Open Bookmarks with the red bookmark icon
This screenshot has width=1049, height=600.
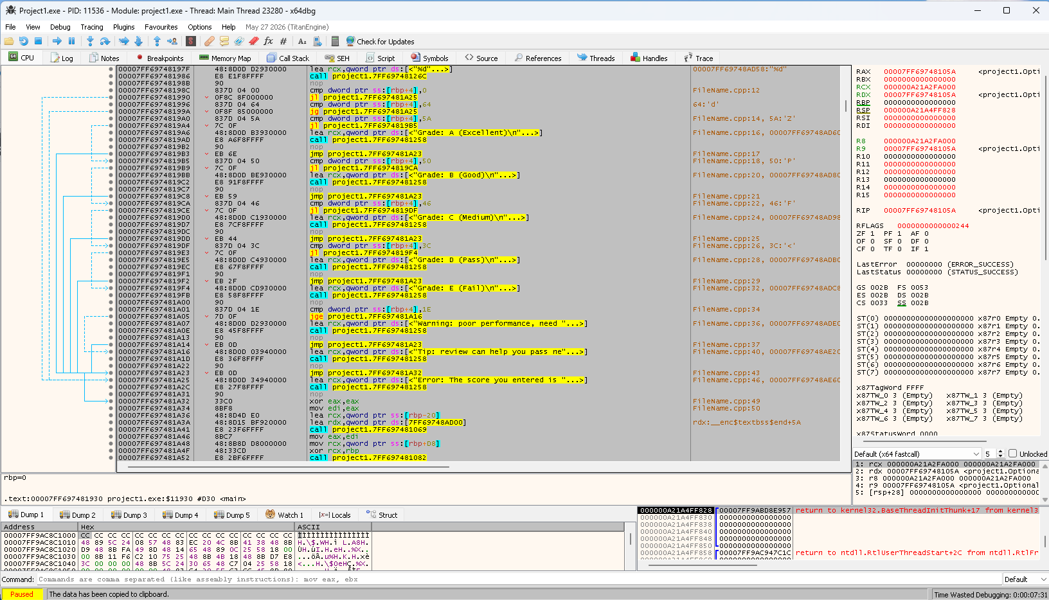[x=254, y=41]
